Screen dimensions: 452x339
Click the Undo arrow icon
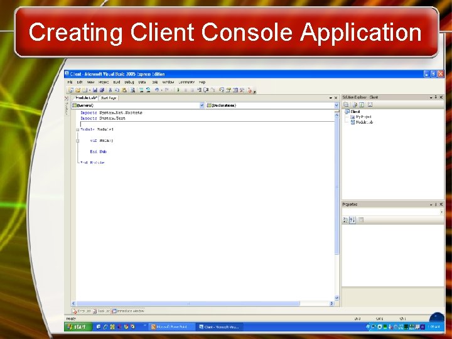click(x=157, y=90)
